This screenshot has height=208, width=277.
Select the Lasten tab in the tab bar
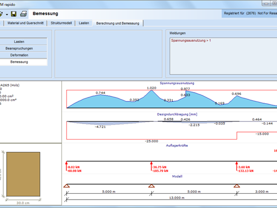point(84,23)
